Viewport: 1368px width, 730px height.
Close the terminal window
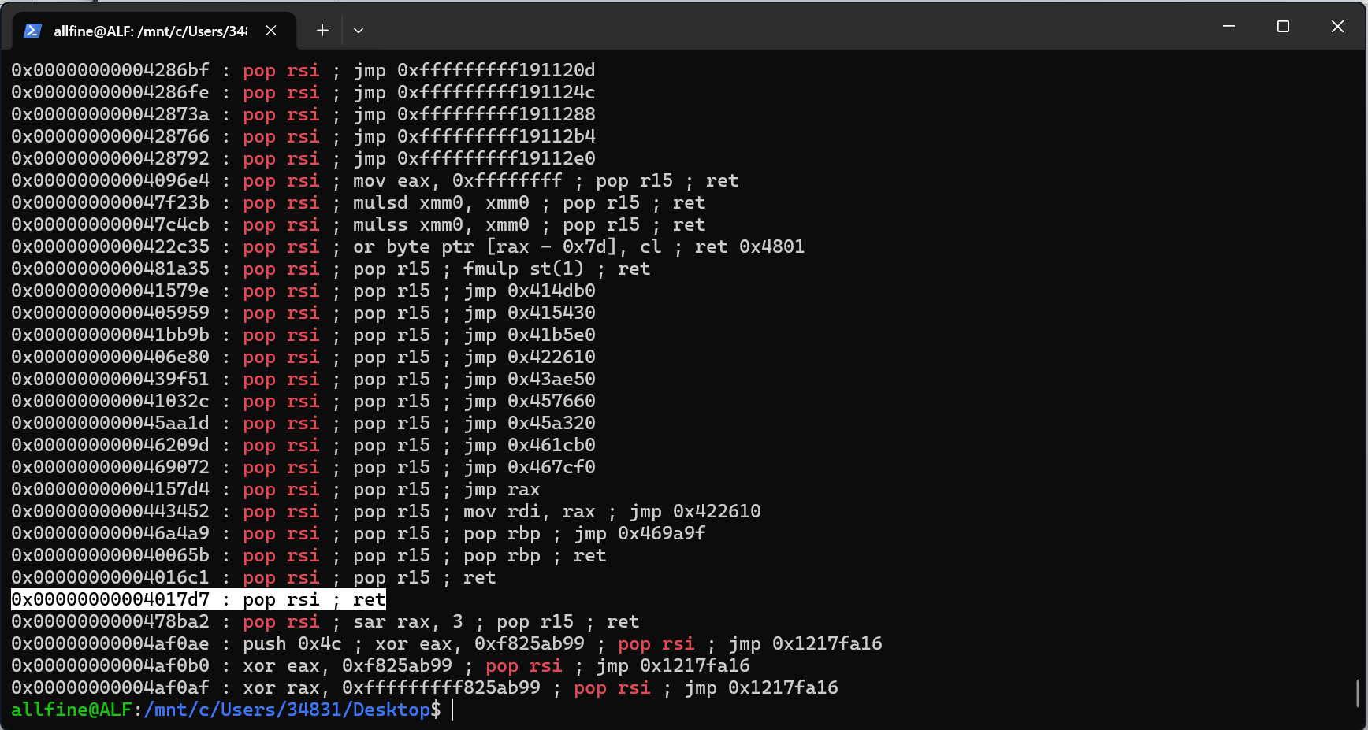click(1337, 26)
